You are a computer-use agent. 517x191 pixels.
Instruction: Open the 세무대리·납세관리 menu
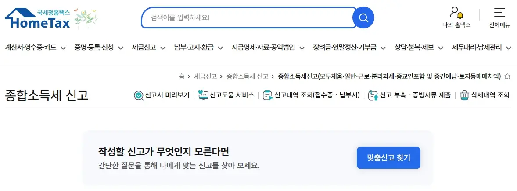tap(477, 48)
